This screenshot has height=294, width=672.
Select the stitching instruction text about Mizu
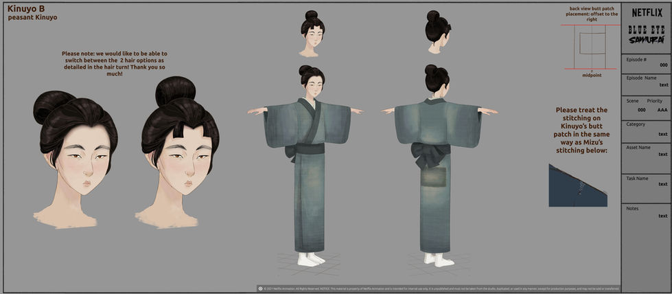coord(581,131)
